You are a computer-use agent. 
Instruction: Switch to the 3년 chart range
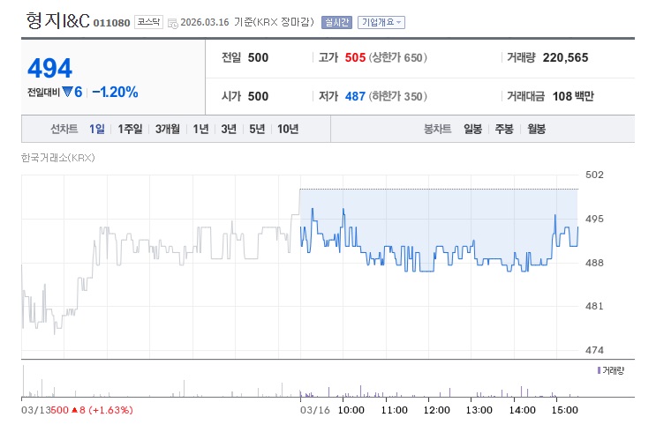click(x=229, y=129)
